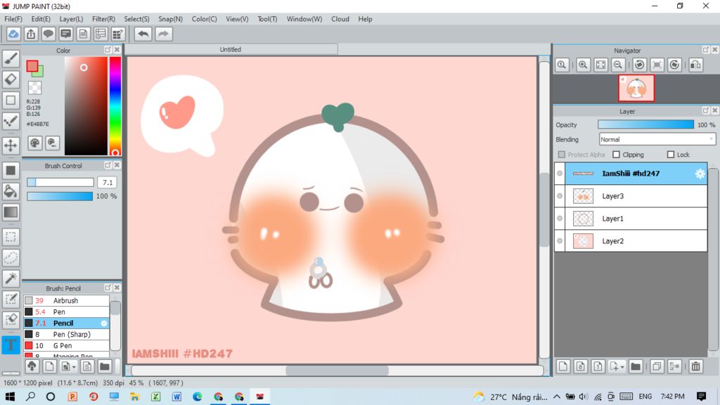This screenshot has height=405, width=720.
Task: Expand the add-layer dropdown arrow
Action: [x=623, y=367]
